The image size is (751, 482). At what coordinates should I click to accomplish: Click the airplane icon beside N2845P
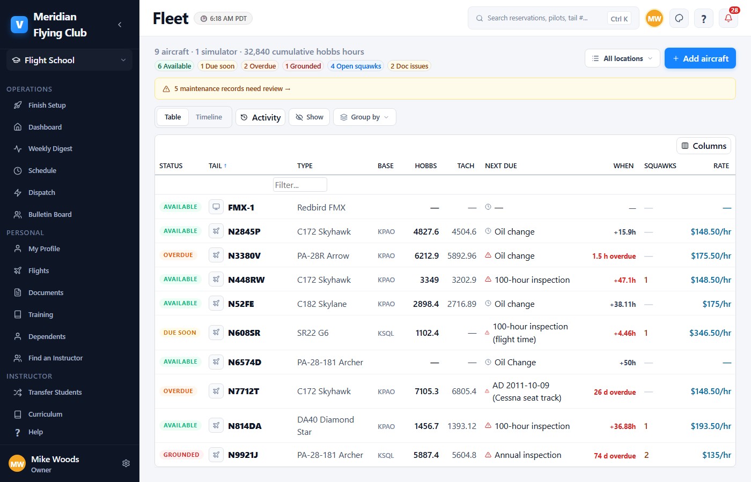click(x=216, y=231)
